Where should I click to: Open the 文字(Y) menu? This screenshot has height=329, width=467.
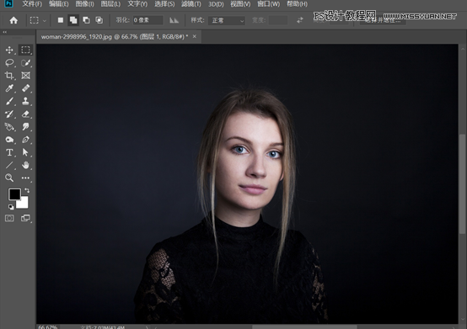pyautogui.click(x=137, y=4)
